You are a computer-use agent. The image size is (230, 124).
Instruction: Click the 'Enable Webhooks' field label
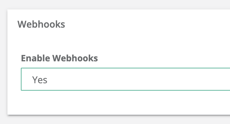[60, 58]
